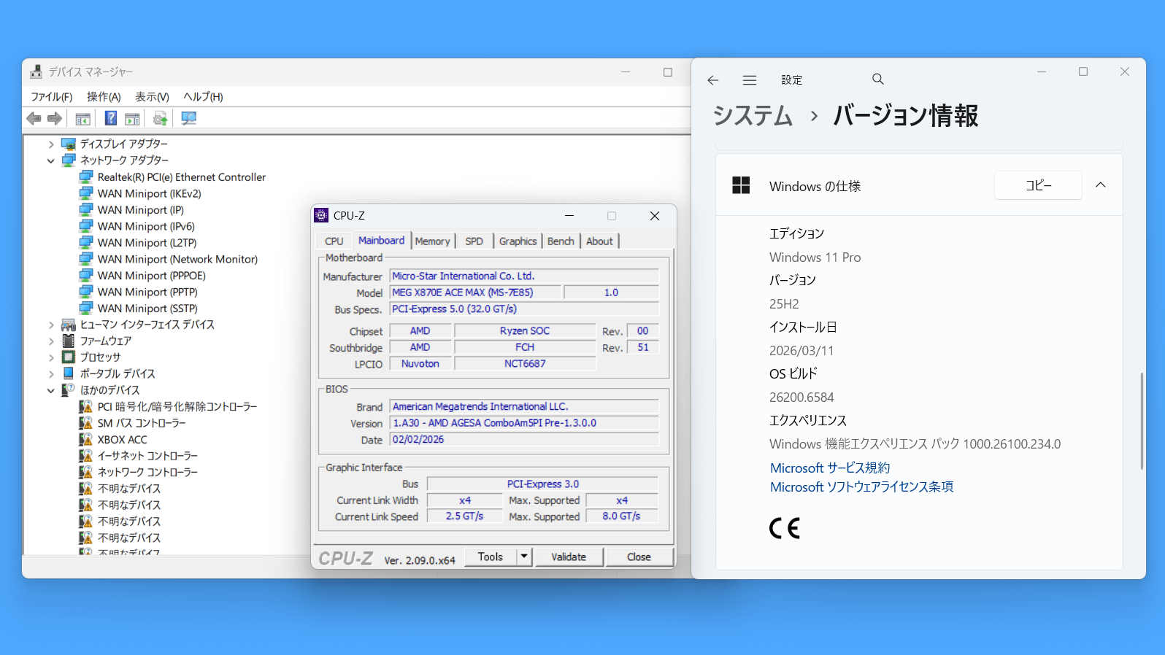Viewport: 1165px width, 655px height.
Task: Click scan for hardware changes toolbar icon
Action: 189,118
